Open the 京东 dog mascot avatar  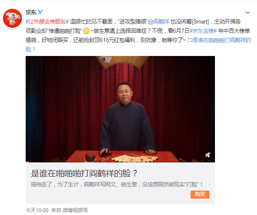(x=12, y=18)
